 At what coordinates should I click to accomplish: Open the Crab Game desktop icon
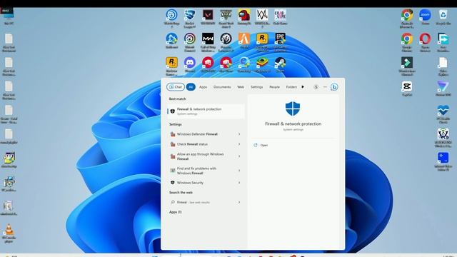(x=280, y=15)
